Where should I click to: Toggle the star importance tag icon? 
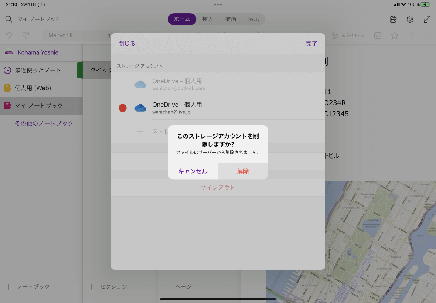pos(395,35)
